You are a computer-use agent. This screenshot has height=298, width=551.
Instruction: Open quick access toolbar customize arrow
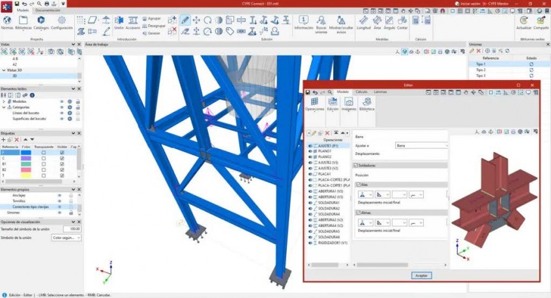pos(63,3)
